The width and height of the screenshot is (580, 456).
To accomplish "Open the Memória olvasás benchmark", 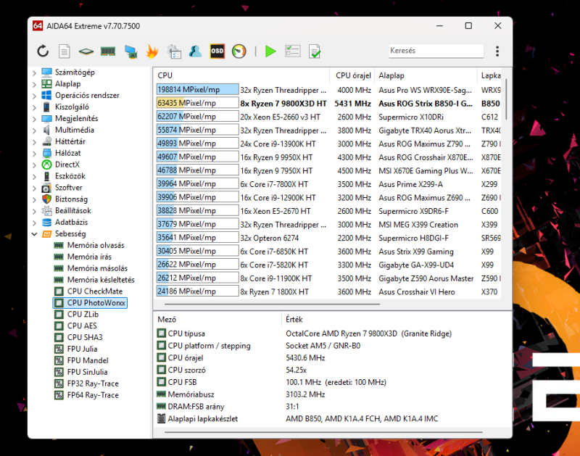I will click(96, 245).
